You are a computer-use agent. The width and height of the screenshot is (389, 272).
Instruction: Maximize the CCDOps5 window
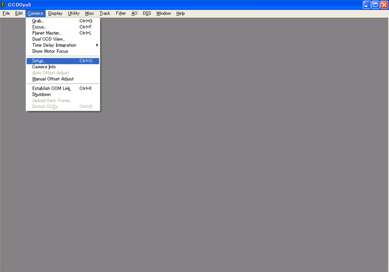(x=376, y=4)
